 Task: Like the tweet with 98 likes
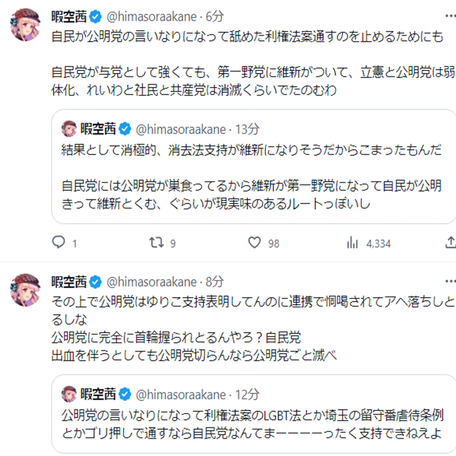(255, 243)
